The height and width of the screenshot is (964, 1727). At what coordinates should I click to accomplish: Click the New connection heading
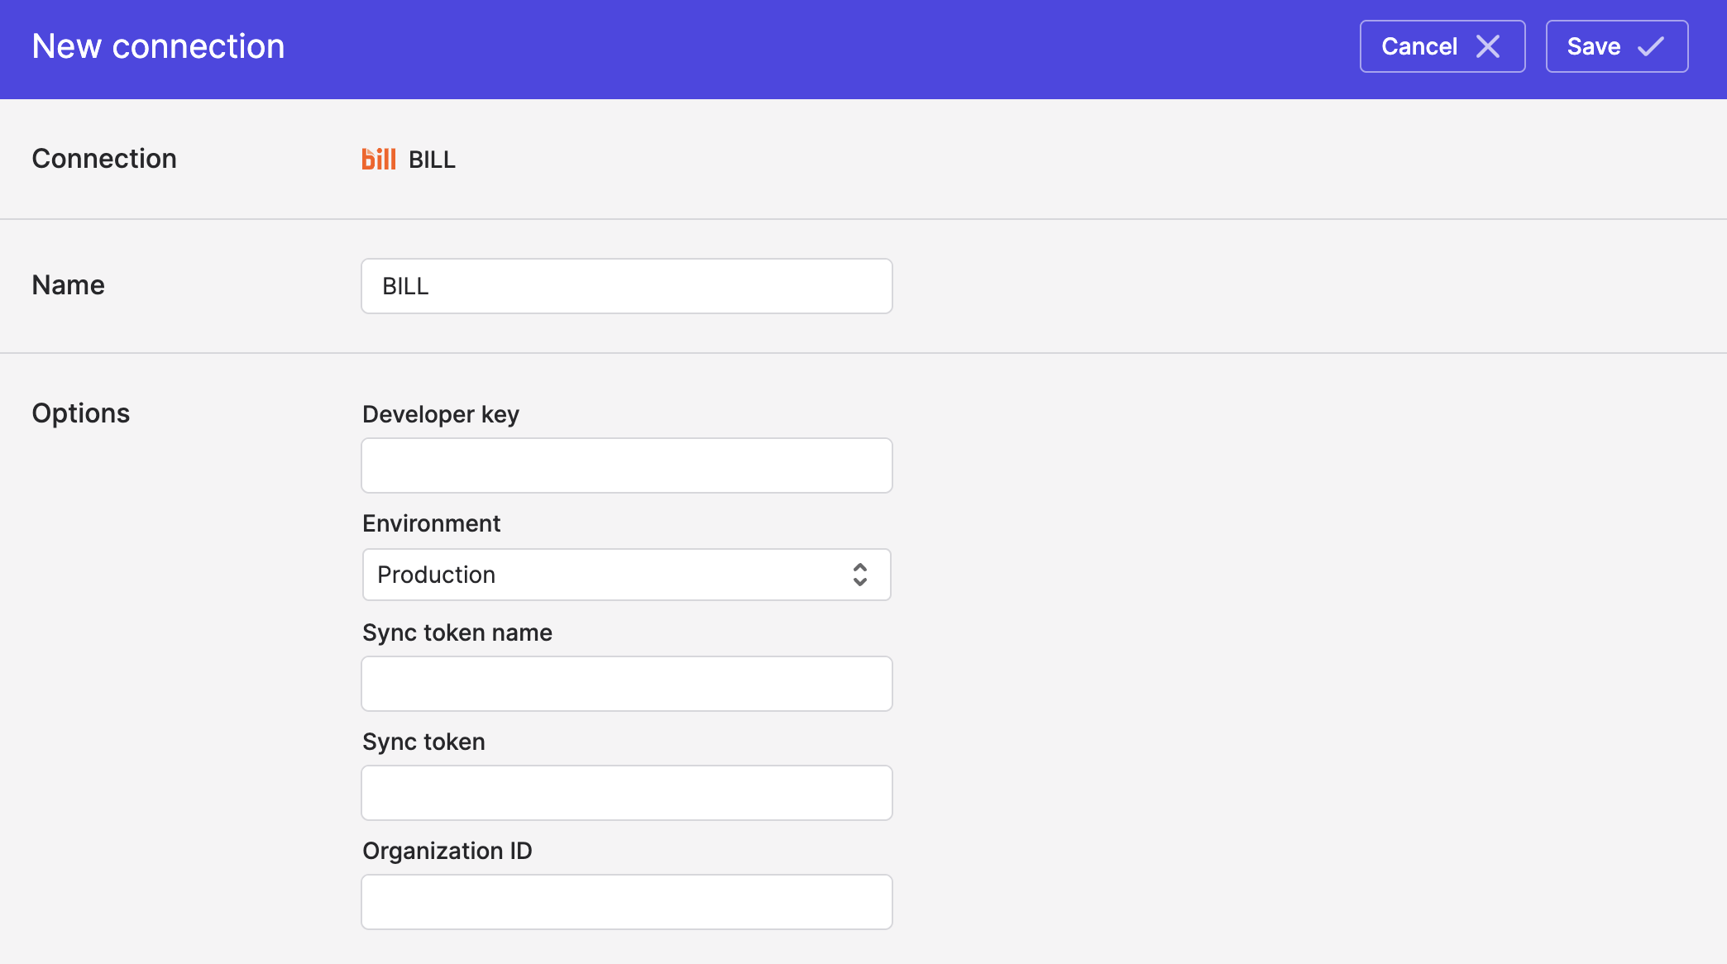tap(158, 46)
